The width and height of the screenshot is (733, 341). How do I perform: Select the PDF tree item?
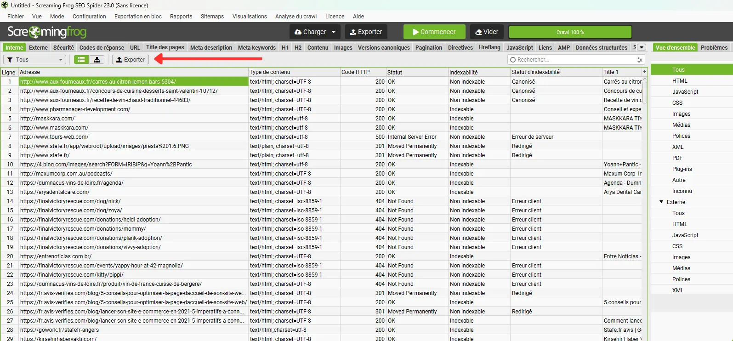point(677,158)
